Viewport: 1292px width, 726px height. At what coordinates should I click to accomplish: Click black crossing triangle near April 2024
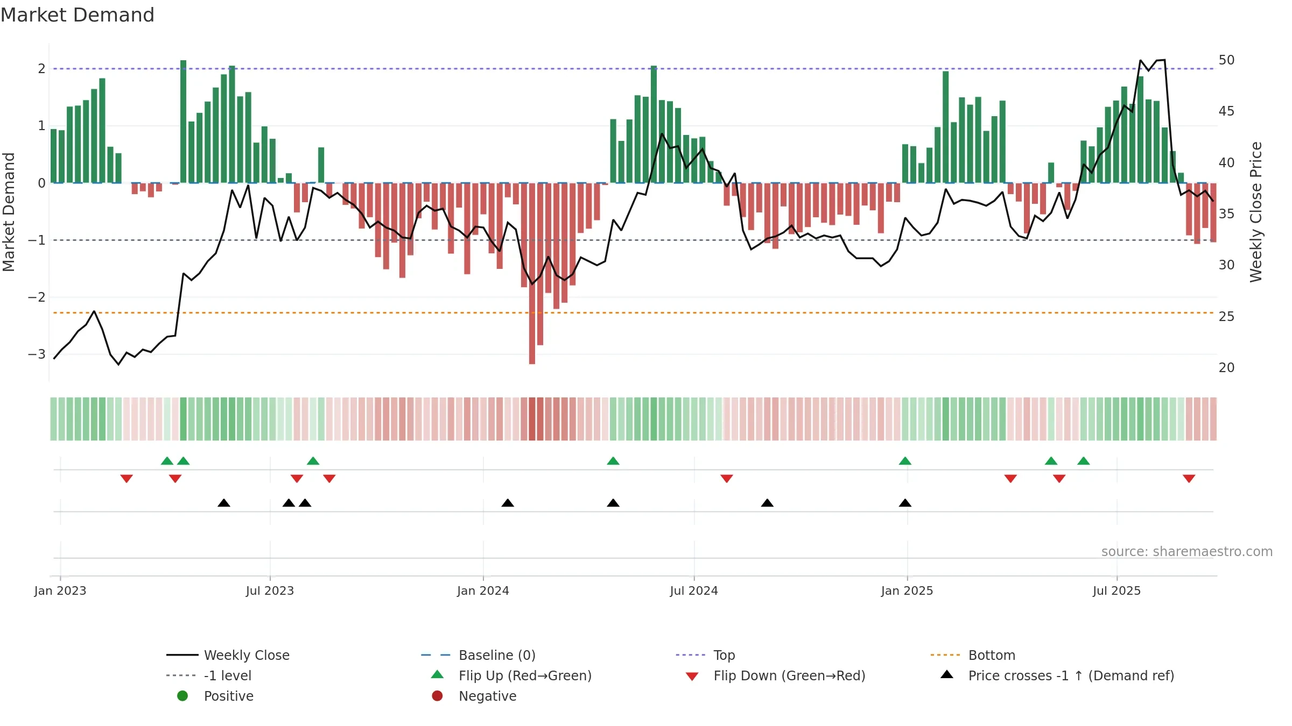[613, 503]
